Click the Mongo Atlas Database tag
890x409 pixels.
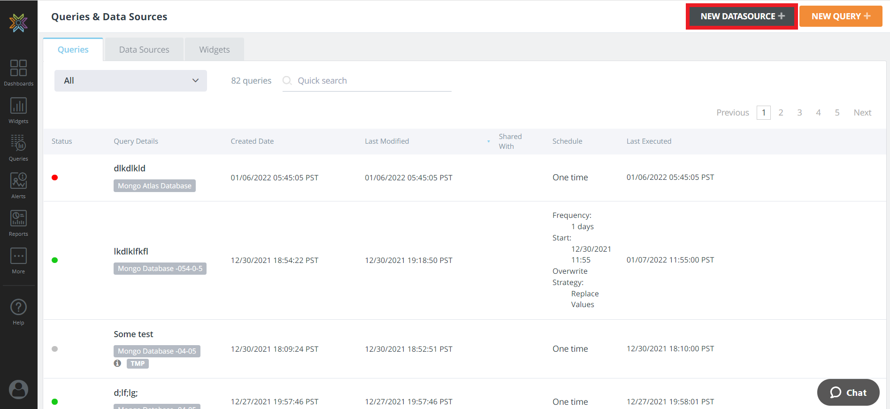[x=154, y=186]
